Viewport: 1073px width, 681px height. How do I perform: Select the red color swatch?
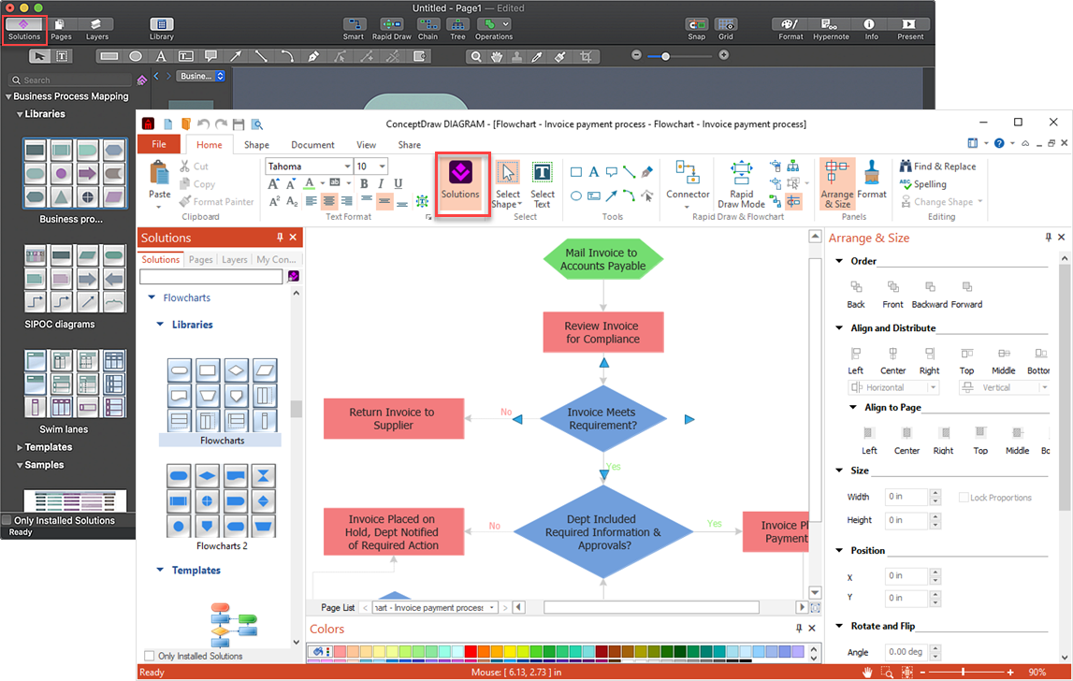(x=471, y=652)
